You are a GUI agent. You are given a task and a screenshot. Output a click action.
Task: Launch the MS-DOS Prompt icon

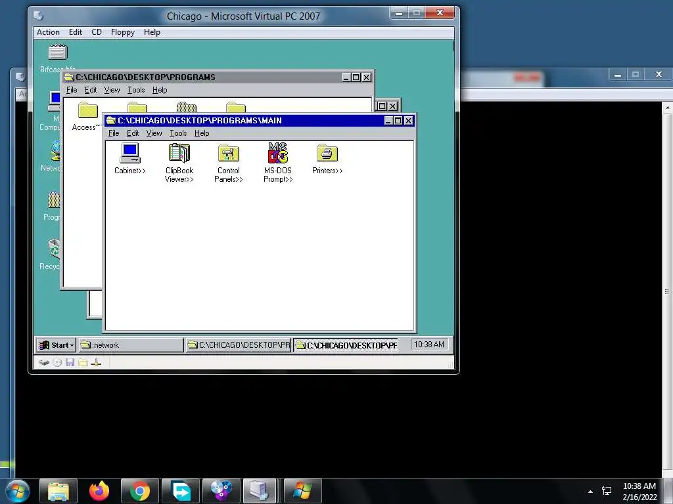tap(278, 153)
